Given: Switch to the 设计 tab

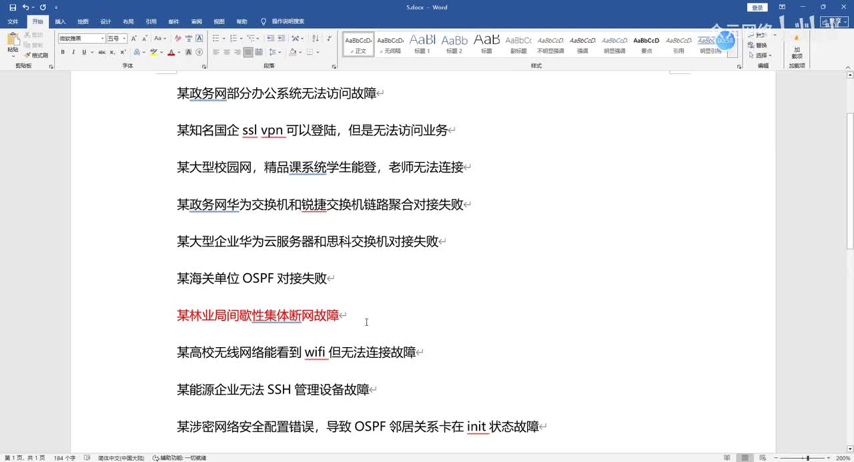Looking at the screenshot, I should (x=105, y=21).
